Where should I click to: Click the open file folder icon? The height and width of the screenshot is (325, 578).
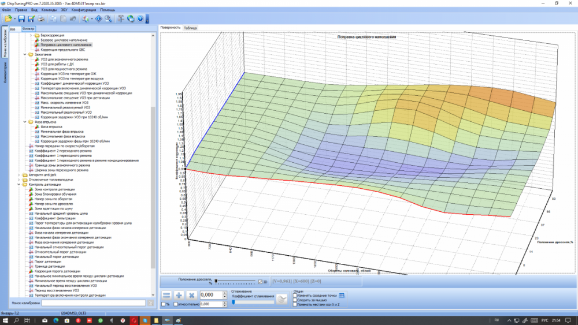tap(8, 18)
